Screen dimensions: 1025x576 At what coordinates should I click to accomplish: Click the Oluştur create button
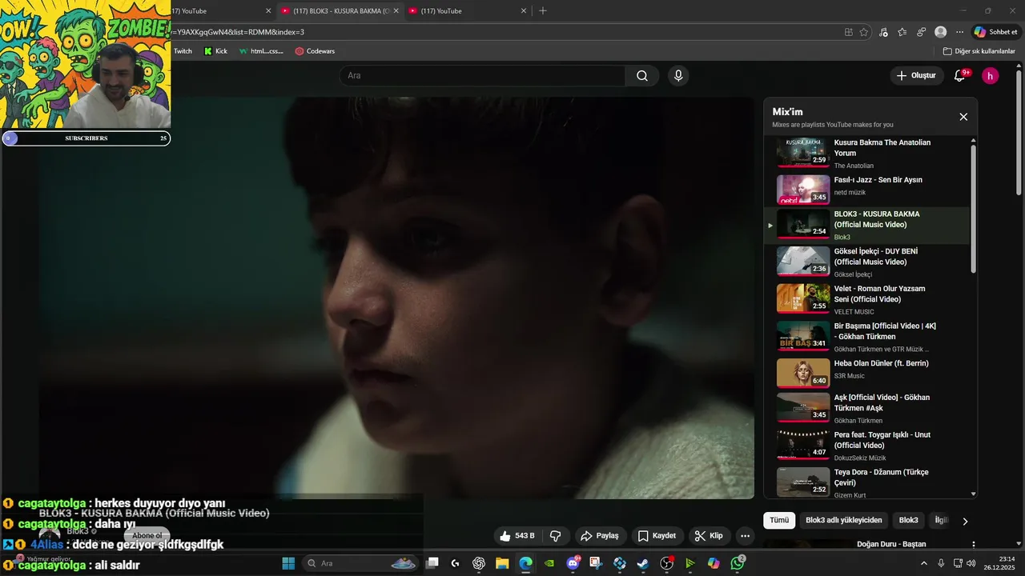tap(916, 76)
